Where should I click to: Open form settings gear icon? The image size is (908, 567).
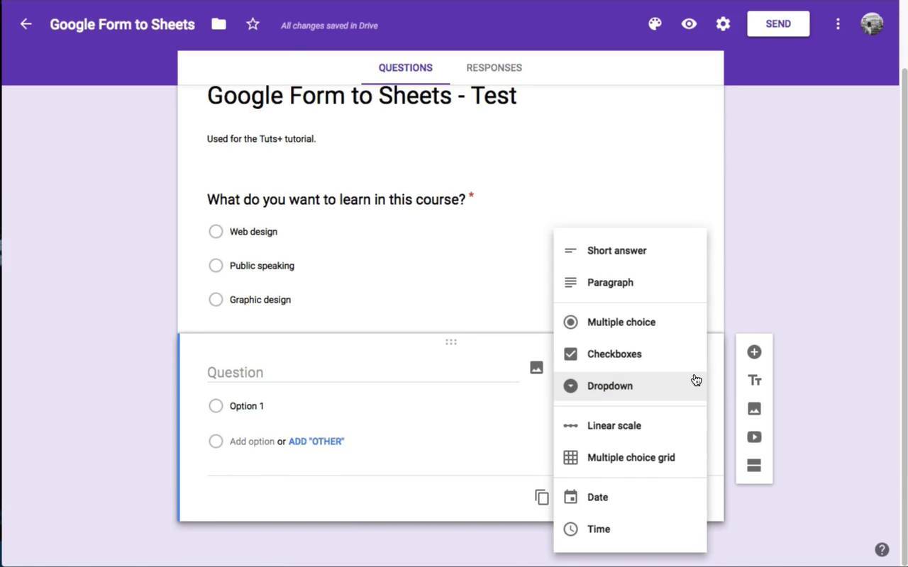coord(723,24)
